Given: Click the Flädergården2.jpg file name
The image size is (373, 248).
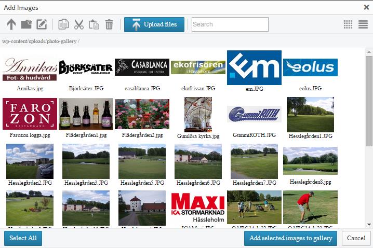Looking at the screenshot, I should tap(142, 135).
